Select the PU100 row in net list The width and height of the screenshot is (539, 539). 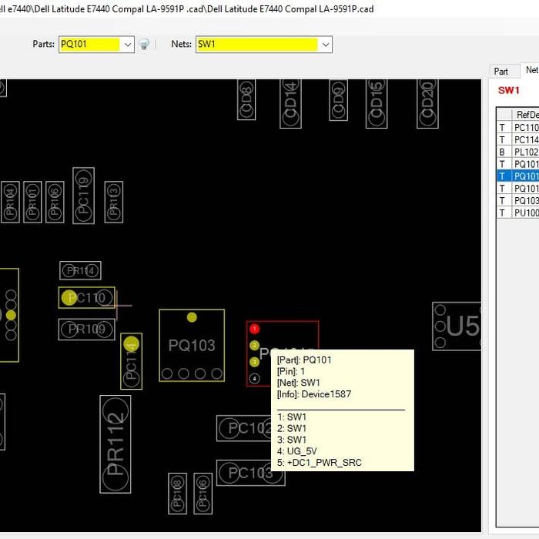pyautogui.click(x=517, y=213)
